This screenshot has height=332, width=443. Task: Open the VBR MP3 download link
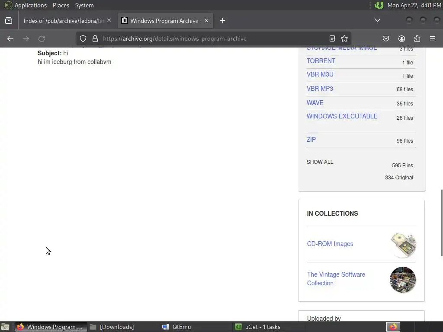320,89
